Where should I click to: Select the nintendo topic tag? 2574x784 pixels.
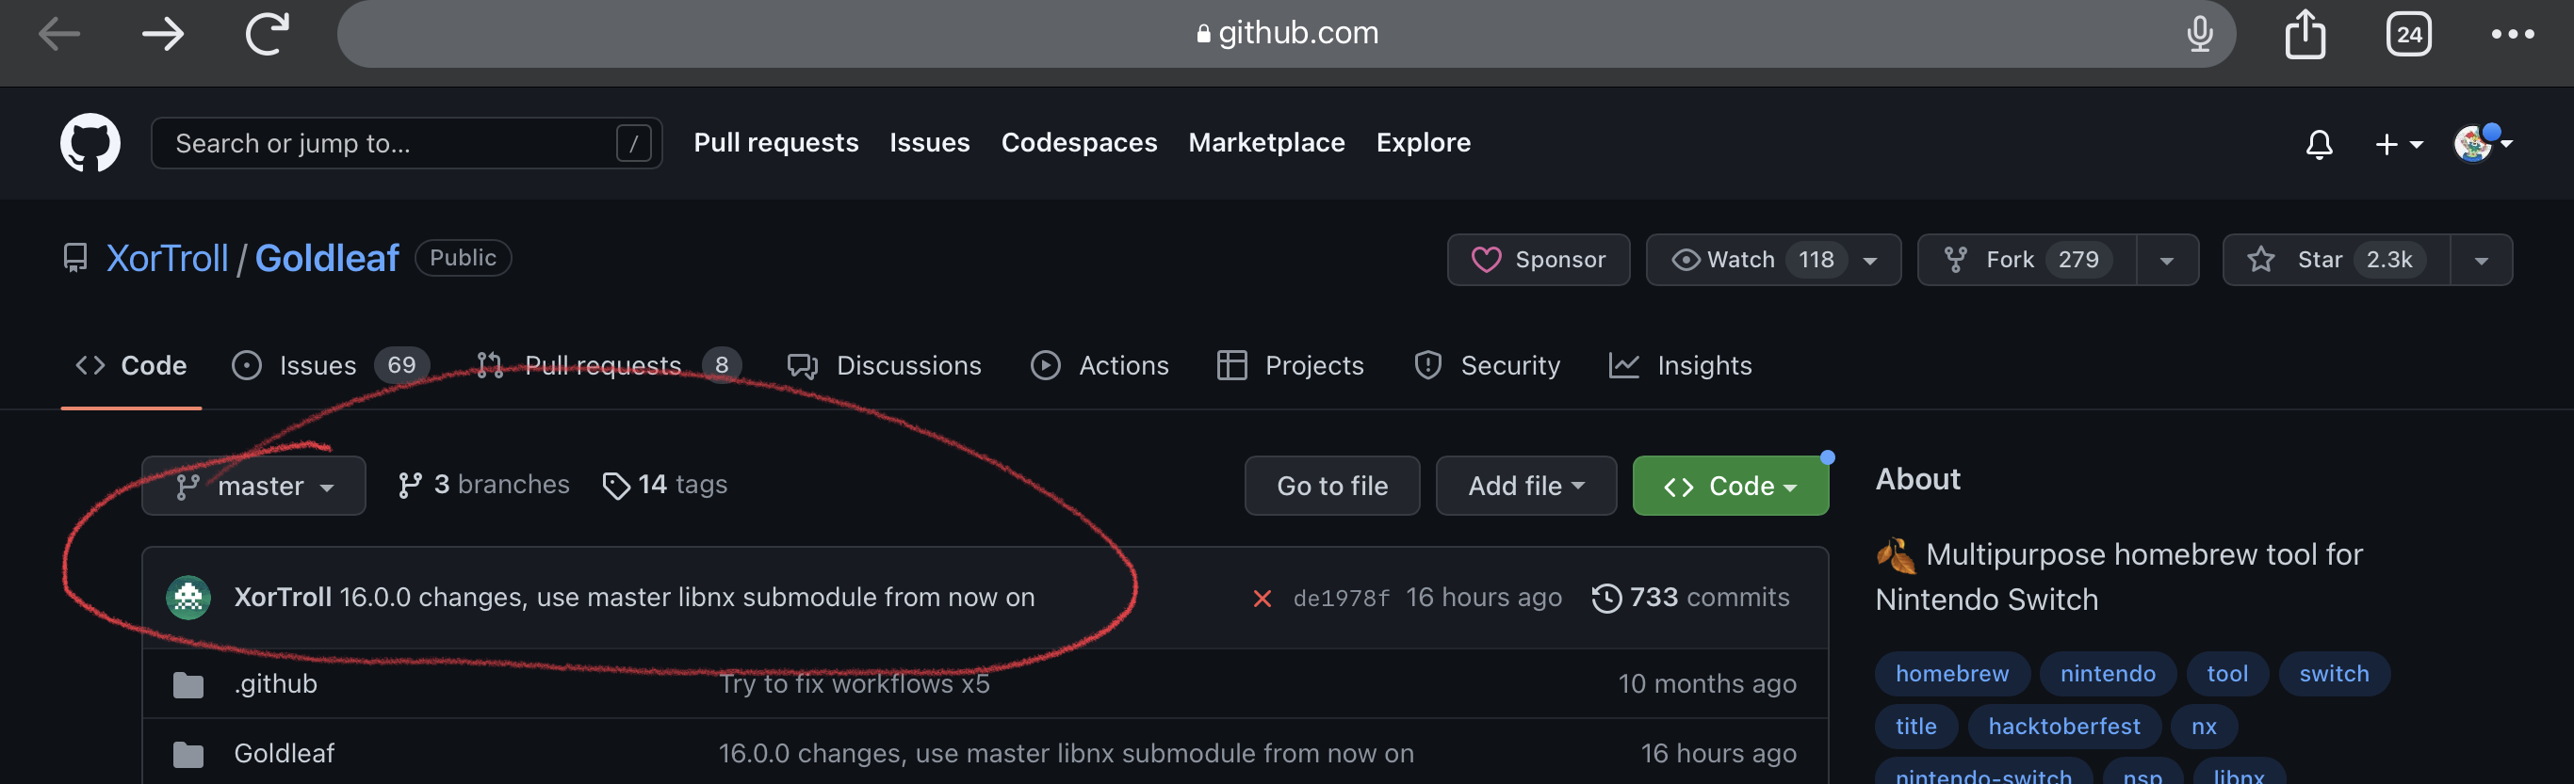pos(2108,674)
